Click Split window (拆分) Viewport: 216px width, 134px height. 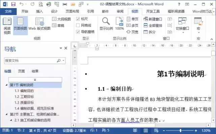click(x=149, y=32)
